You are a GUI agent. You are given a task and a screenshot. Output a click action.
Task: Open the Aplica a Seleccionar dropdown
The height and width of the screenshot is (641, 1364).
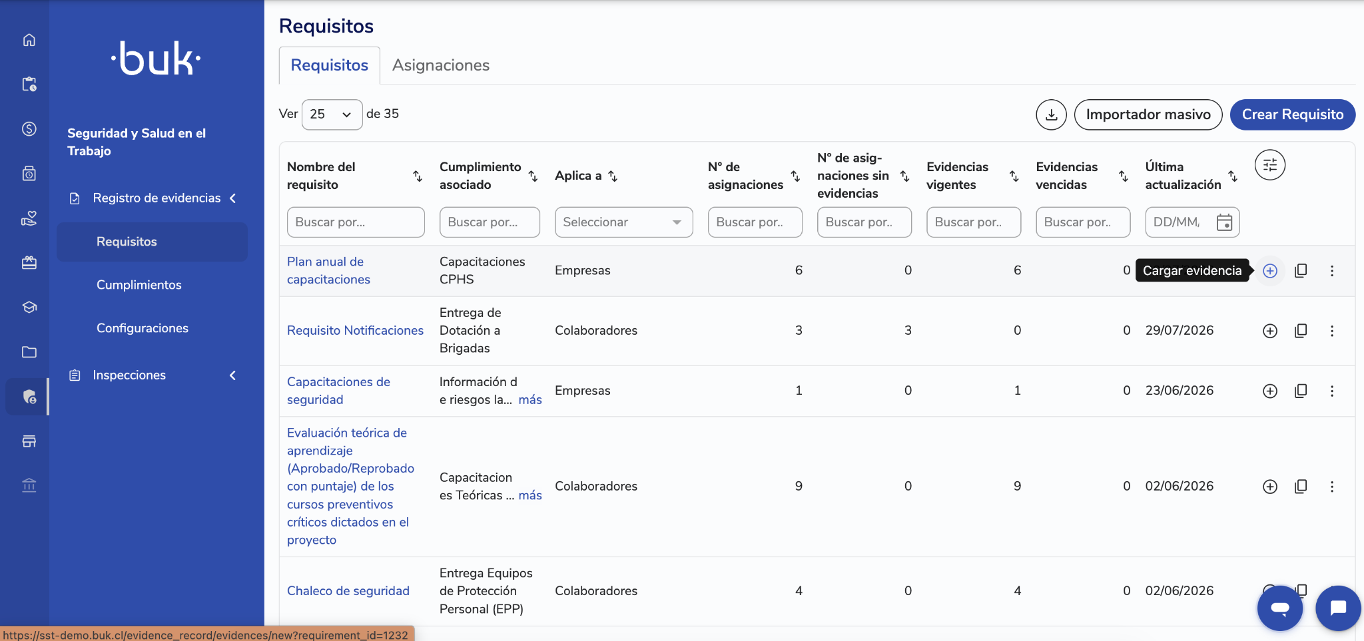tap(623, 222)
